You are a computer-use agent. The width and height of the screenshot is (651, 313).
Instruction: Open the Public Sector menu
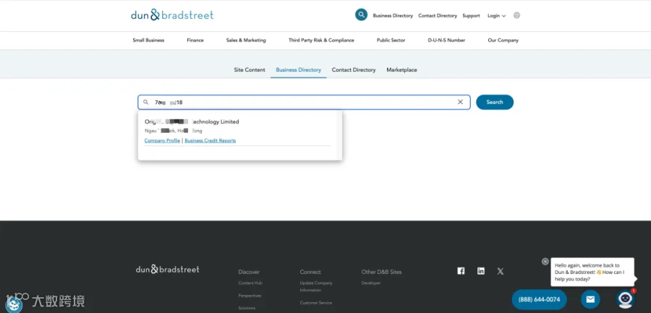click(391, 40)
